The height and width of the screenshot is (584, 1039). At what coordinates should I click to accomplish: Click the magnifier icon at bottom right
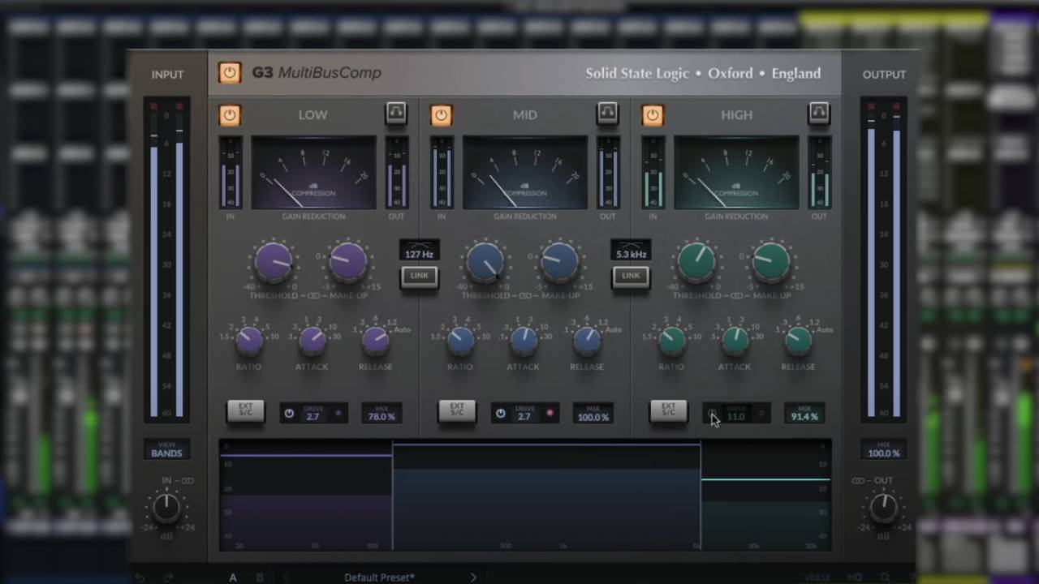[886, 577]
